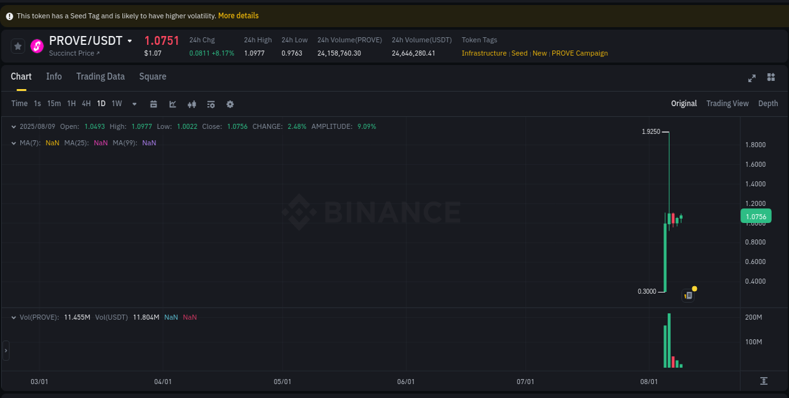
Task: Open the PROVE/USDT pair selector dropdown
Action: click(x=130, y=40)
